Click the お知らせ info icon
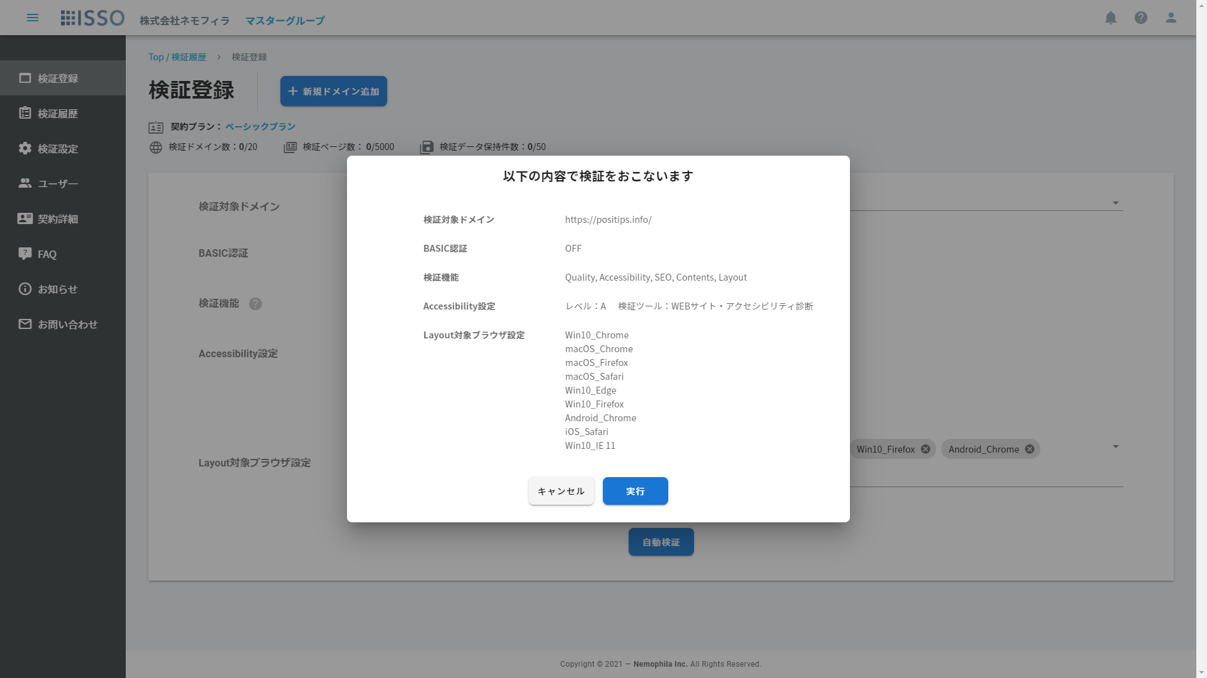This screenshot has width=1207, height=678. 25,289
